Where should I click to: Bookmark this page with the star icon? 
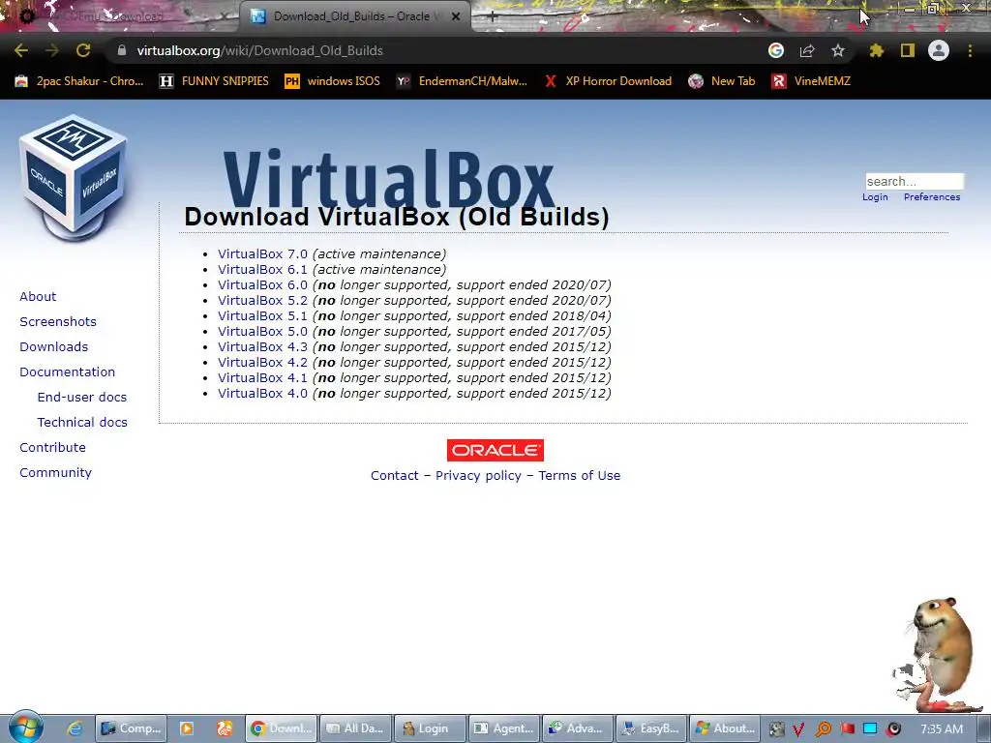tap(838, 50)
